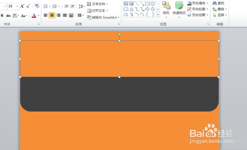Screen dimensions: 247x150
Task: Select the rectangle shape
Action: coord(147,4)
